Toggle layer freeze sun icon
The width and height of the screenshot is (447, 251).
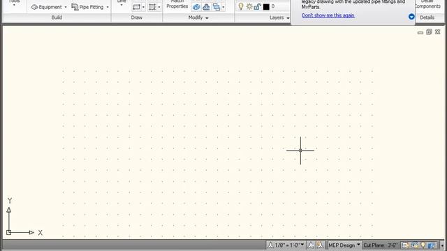pos(249,6)
